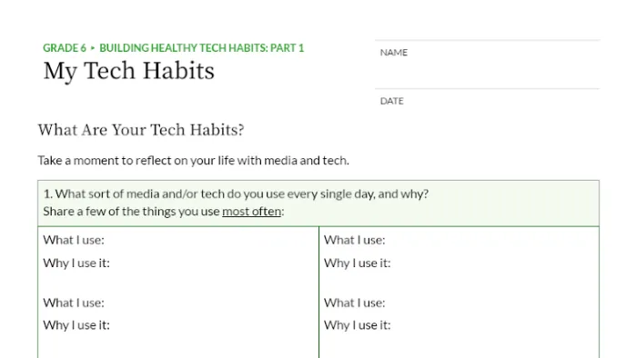Click the first 'Why I use it:' in right column
The height and width of the screenshot is (358, 637).
point(357,264)
